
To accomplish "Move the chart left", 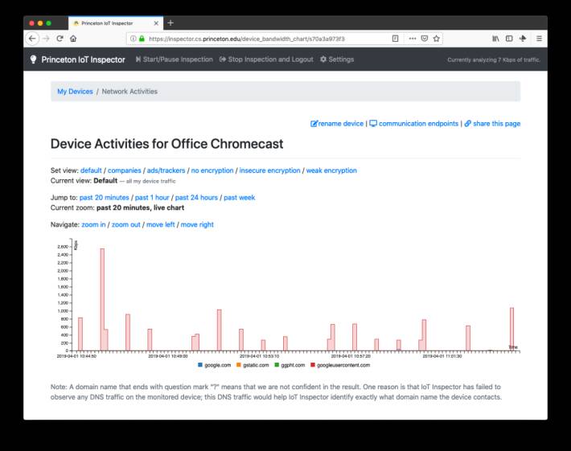I will pyautogui.click(x=161, y=224).
